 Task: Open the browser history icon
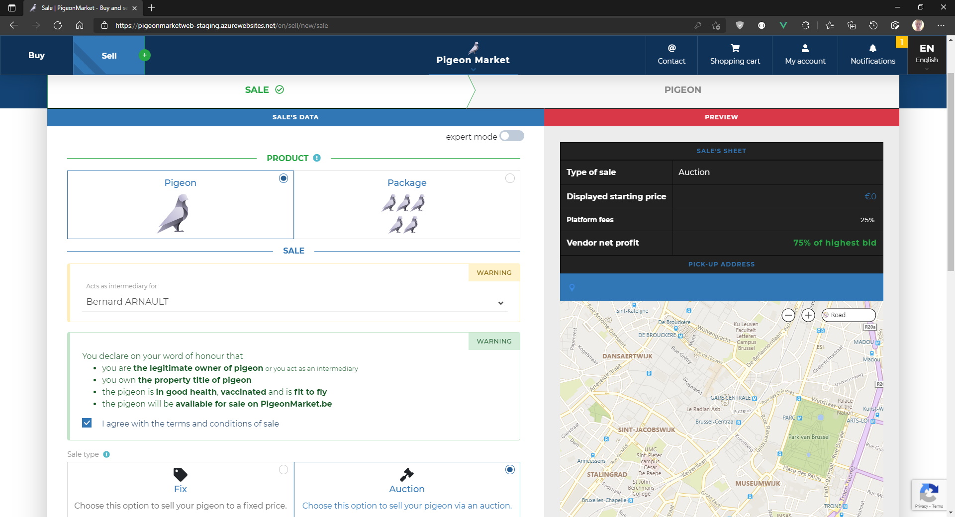[873, 25]
